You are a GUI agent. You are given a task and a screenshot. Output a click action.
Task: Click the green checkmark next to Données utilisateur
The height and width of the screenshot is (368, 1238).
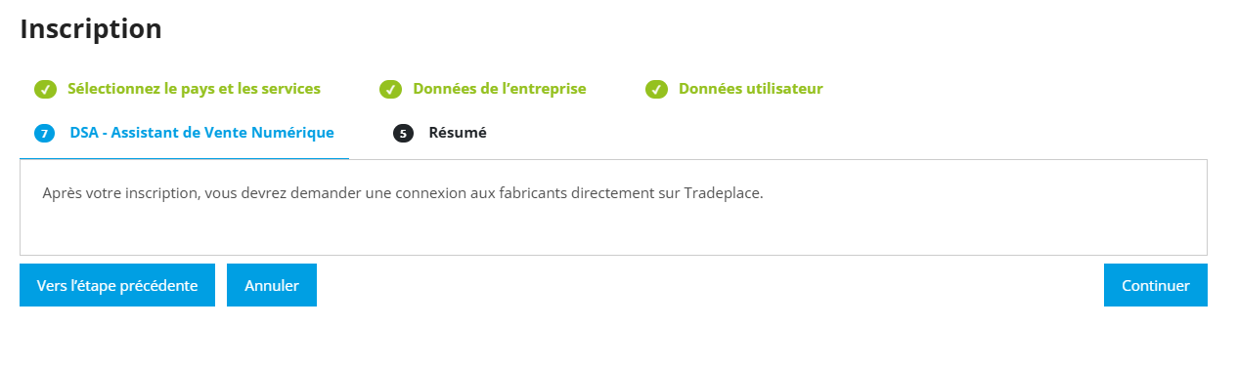click(x=656, y=90)
